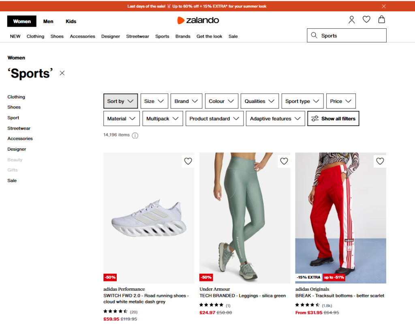Click the sale banner promotion text
Image resolution: width=415 pixels, height=324 pixels.
197,6
